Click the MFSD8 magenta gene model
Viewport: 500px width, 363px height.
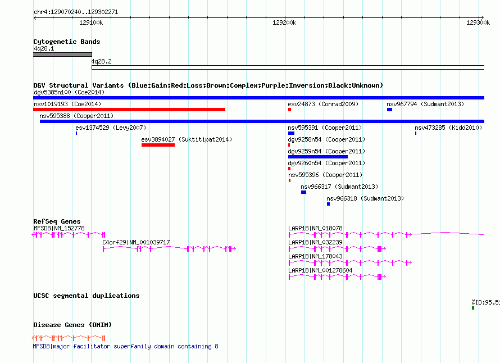pyautogui.click(x=69, y=235)
